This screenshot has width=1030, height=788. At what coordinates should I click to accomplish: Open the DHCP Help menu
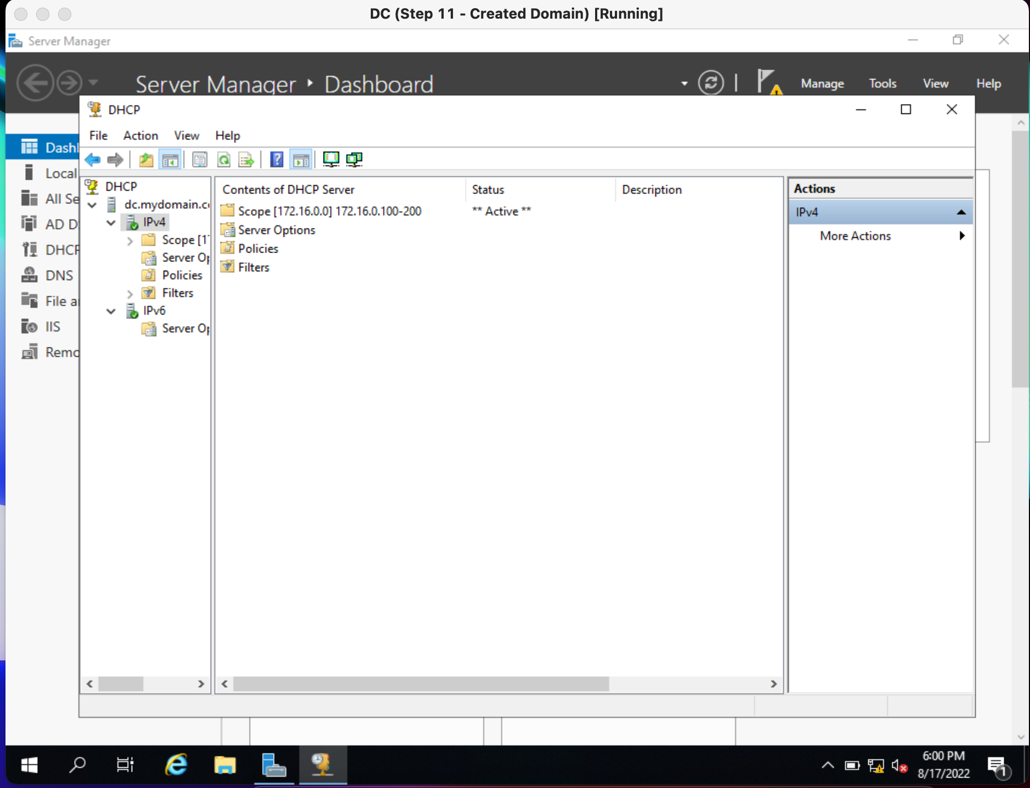tap(228, 135)
